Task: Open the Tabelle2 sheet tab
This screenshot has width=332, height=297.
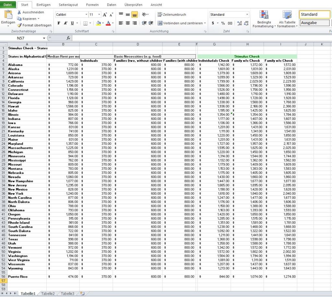Action: (48, 293)
